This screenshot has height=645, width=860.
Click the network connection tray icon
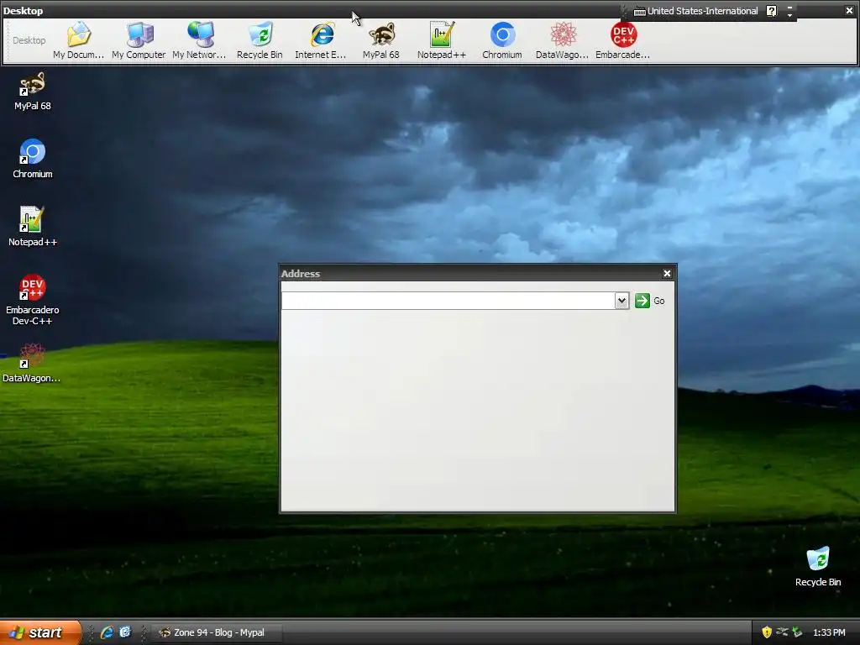click(x=782, y=632)
